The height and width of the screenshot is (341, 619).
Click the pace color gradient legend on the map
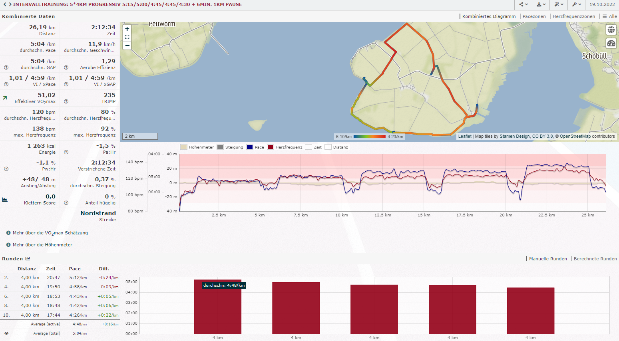click(369, 137)
